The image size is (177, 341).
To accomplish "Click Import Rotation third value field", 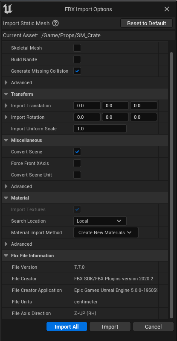I will (144, 117).
